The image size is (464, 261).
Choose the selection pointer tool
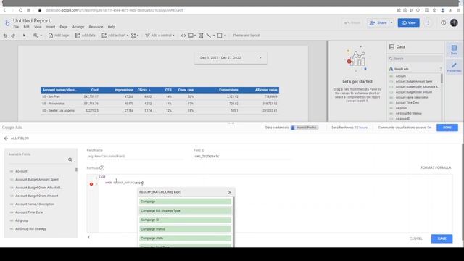[x=24, y=36]
